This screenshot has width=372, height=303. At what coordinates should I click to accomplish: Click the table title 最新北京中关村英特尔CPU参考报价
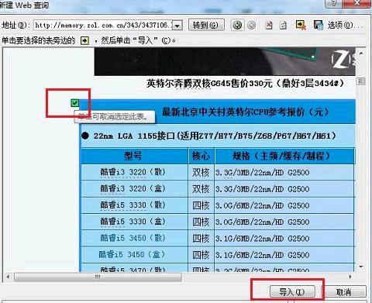[233, 112]
